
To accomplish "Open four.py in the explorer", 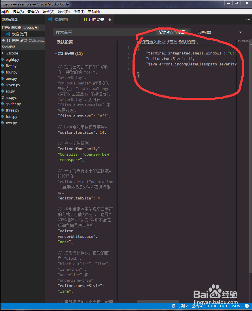I will (x=22, y=72).
